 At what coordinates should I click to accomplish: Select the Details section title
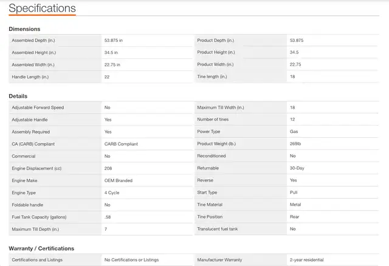18,96
